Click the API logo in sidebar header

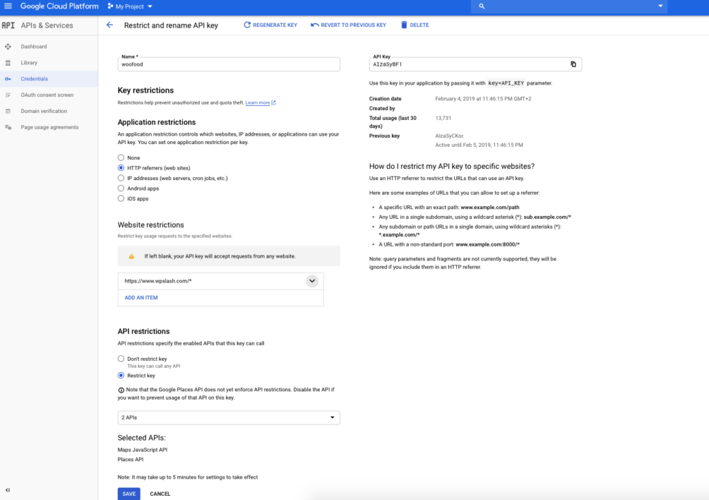point(8,26)
